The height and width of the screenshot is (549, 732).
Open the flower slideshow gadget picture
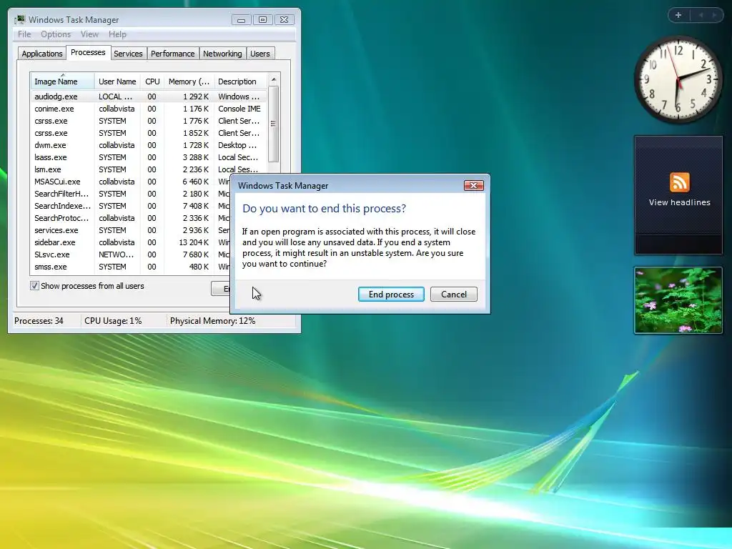[678, 300]
